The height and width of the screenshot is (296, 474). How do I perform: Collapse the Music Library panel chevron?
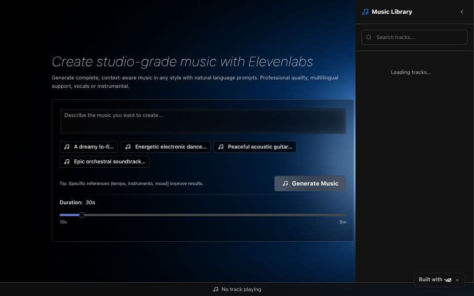click(x=462, y=12)
